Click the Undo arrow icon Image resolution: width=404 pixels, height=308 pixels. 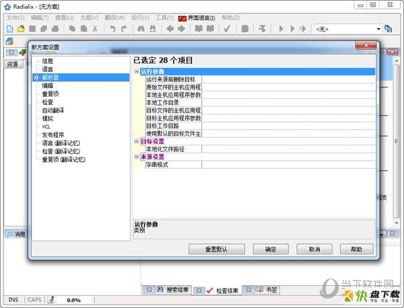[x=112, y=28]
